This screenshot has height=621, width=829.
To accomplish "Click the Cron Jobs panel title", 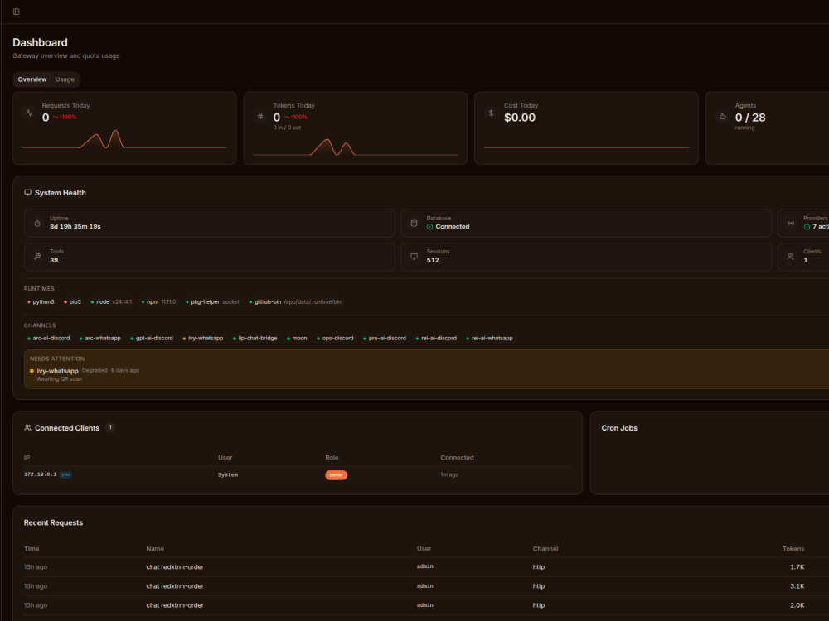I will point(619,428).
